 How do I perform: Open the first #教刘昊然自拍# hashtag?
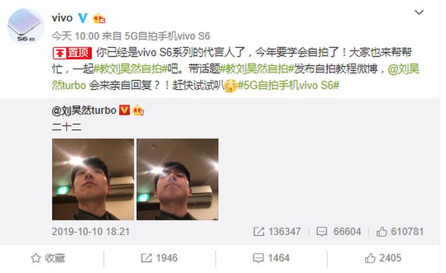click(130, 69)
